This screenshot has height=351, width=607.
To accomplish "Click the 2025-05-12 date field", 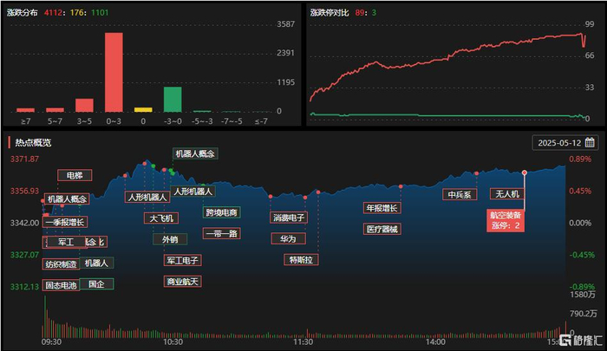I will [565, 143].
